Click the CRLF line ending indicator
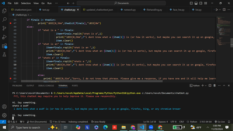Image resolution: width=233 pixels, height=131 pixels. point(182,122)
